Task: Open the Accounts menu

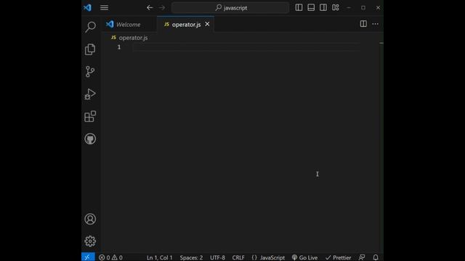Action: pos(90,219)
